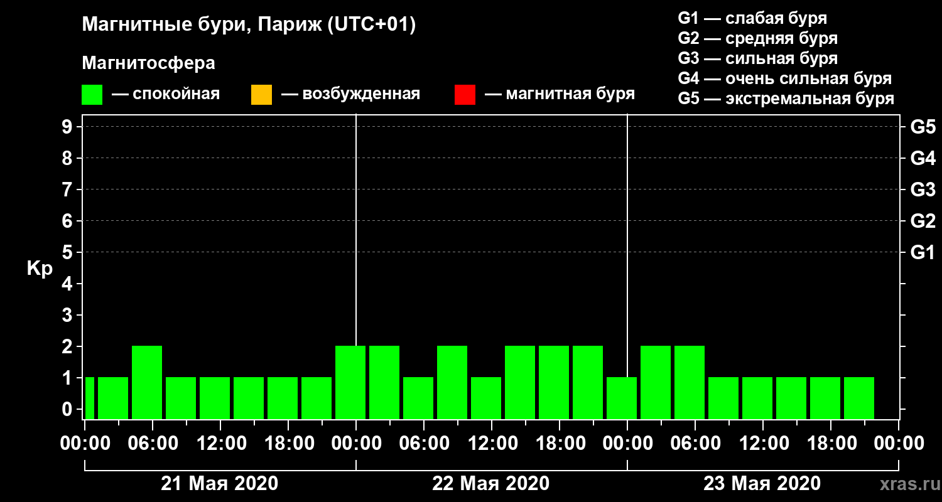
Task: Click the 'Kp' axis label
Action: [x=40, y=269]
